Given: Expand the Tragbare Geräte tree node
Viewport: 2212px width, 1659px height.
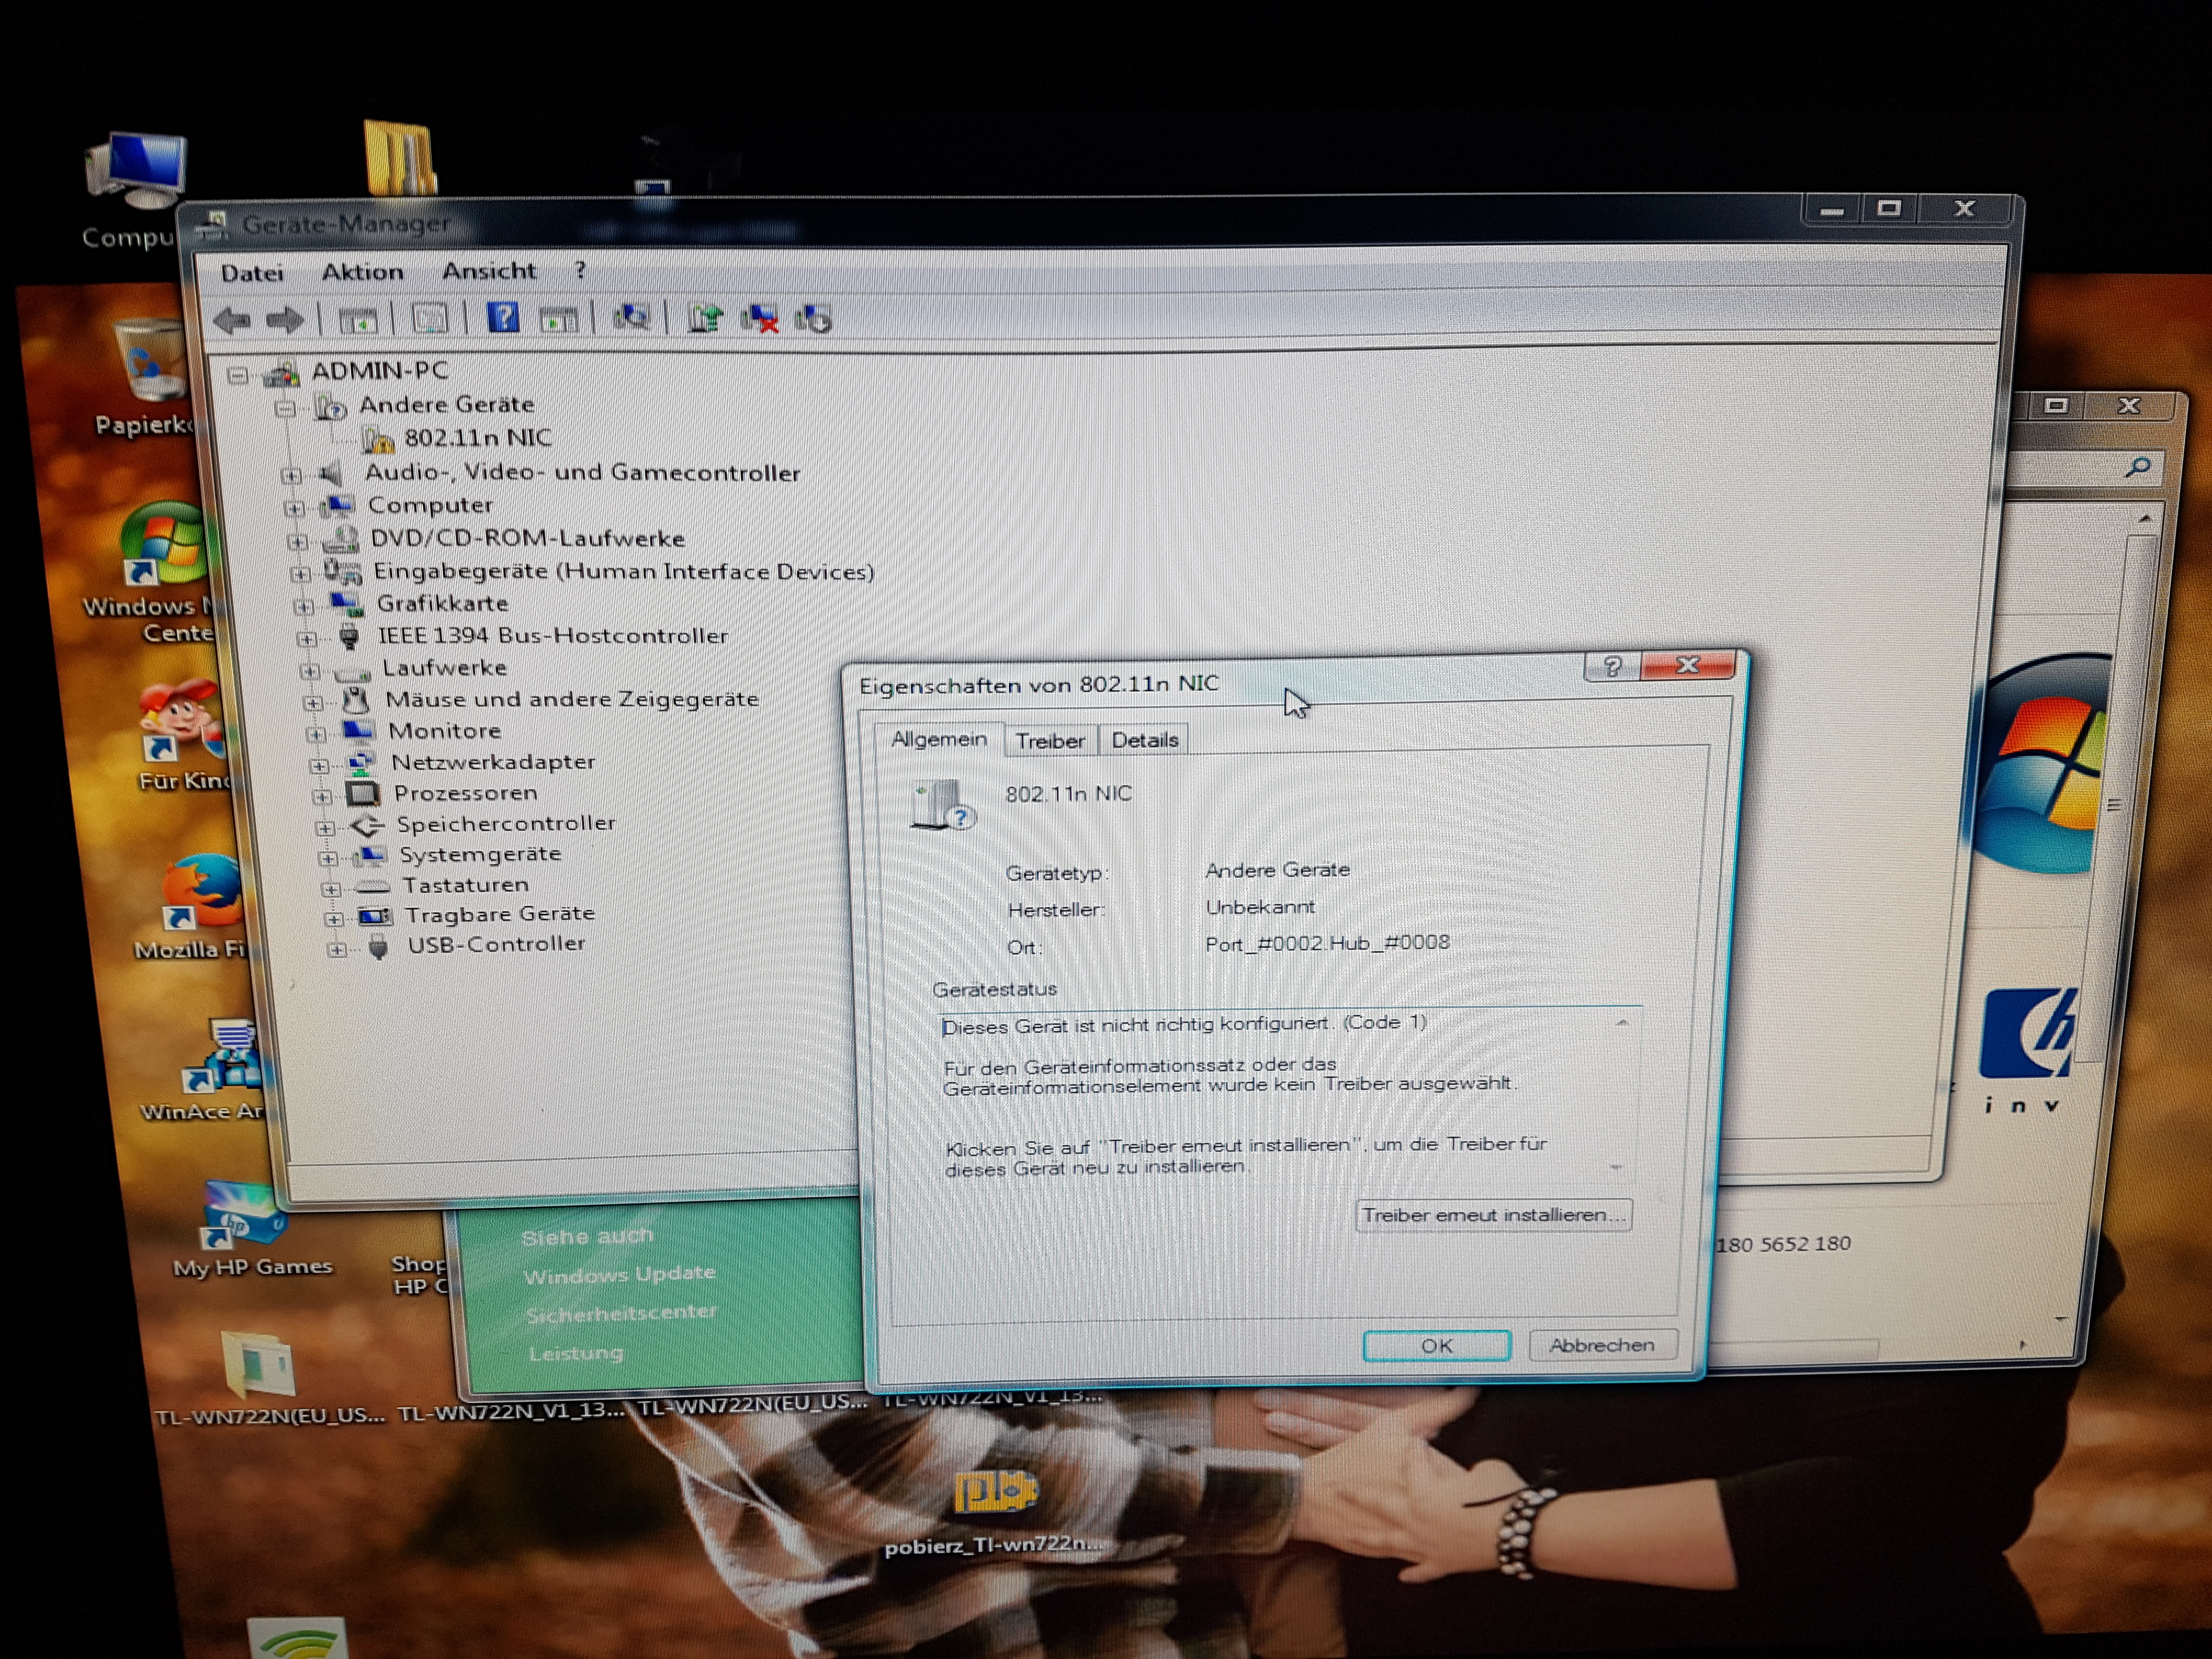Looking at the screenshot, I should (x=334, y=918).
